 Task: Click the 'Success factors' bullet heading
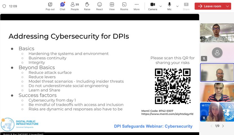(x=37, y=95)
